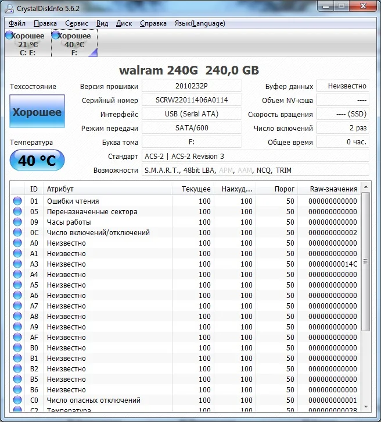
Task: Click the drive letter field F:
Action: pos(192,142)
